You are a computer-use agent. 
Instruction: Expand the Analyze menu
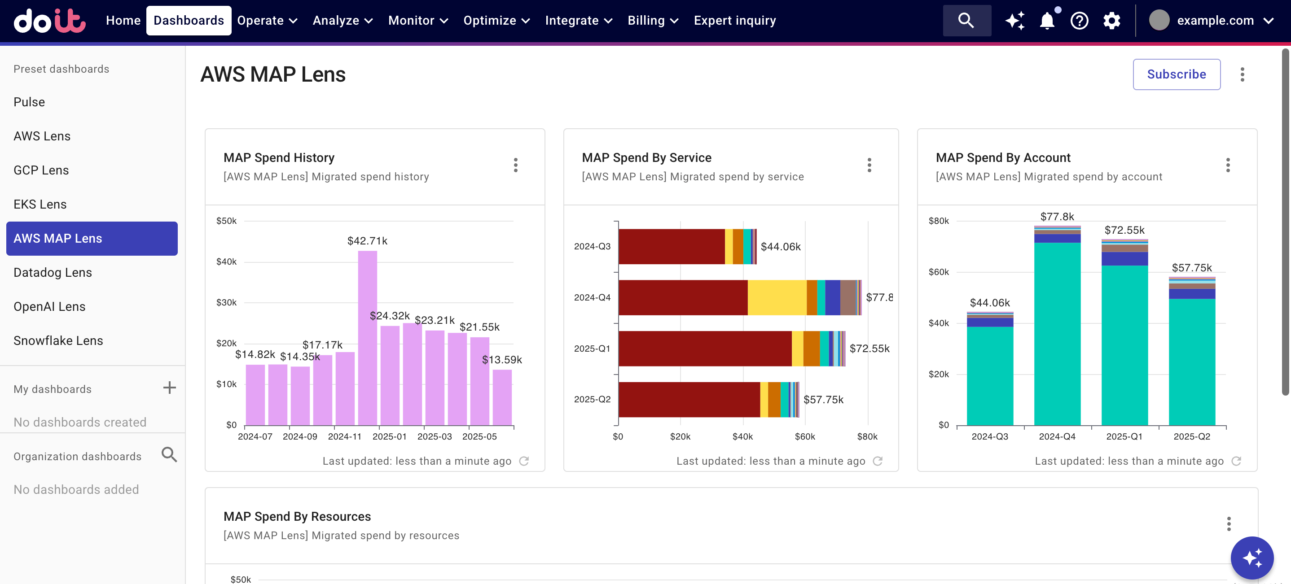tap(343, 21)
